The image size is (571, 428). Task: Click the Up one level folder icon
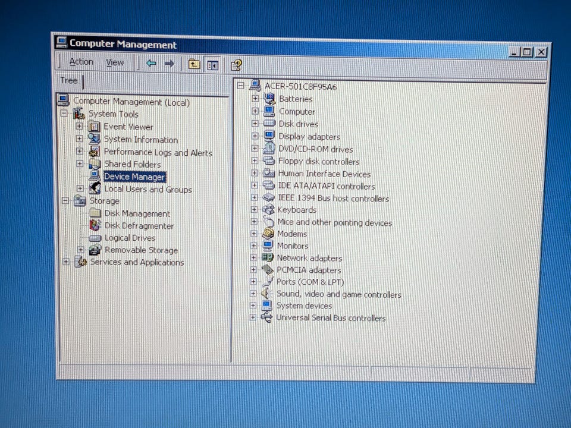tap(194, 64)
